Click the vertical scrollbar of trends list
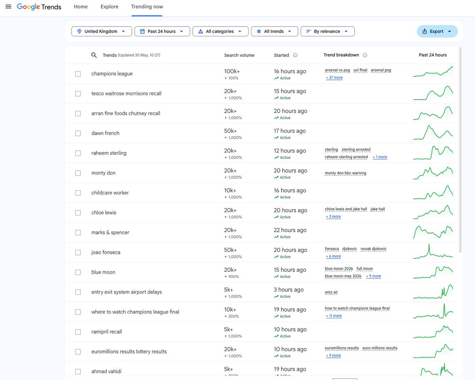475x380 pixels. 460,150
